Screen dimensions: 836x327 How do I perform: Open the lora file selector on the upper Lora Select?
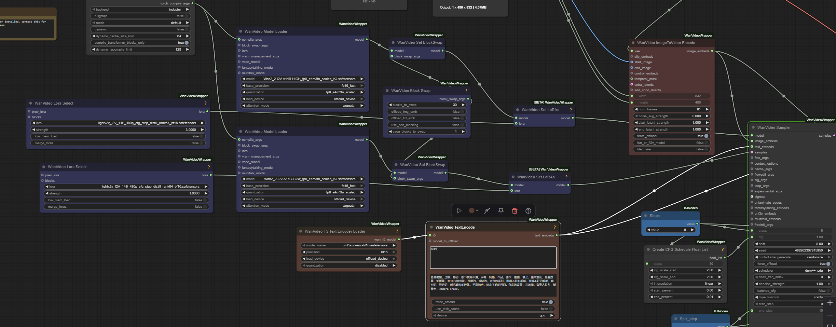pos(118,123)
